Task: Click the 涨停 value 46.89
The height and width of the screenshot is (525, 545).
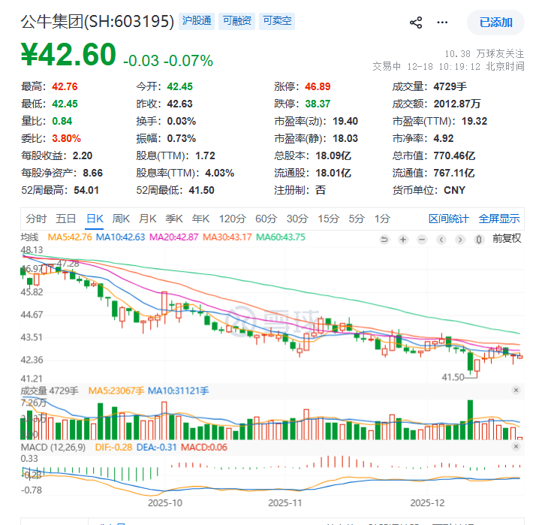Action: tap(318, 86)
